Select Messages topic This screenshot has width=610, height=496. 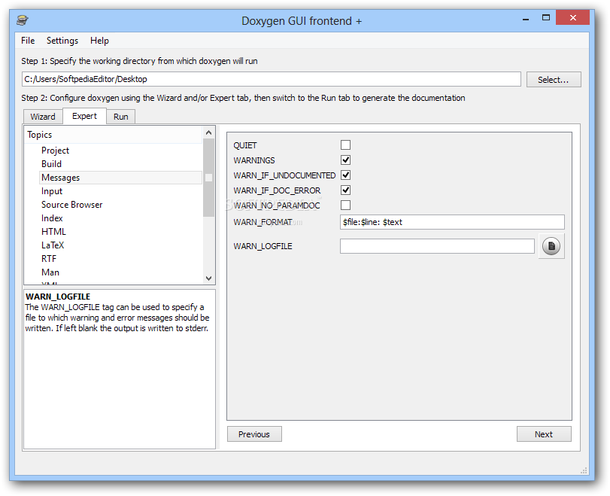click(x=120, y=178)
